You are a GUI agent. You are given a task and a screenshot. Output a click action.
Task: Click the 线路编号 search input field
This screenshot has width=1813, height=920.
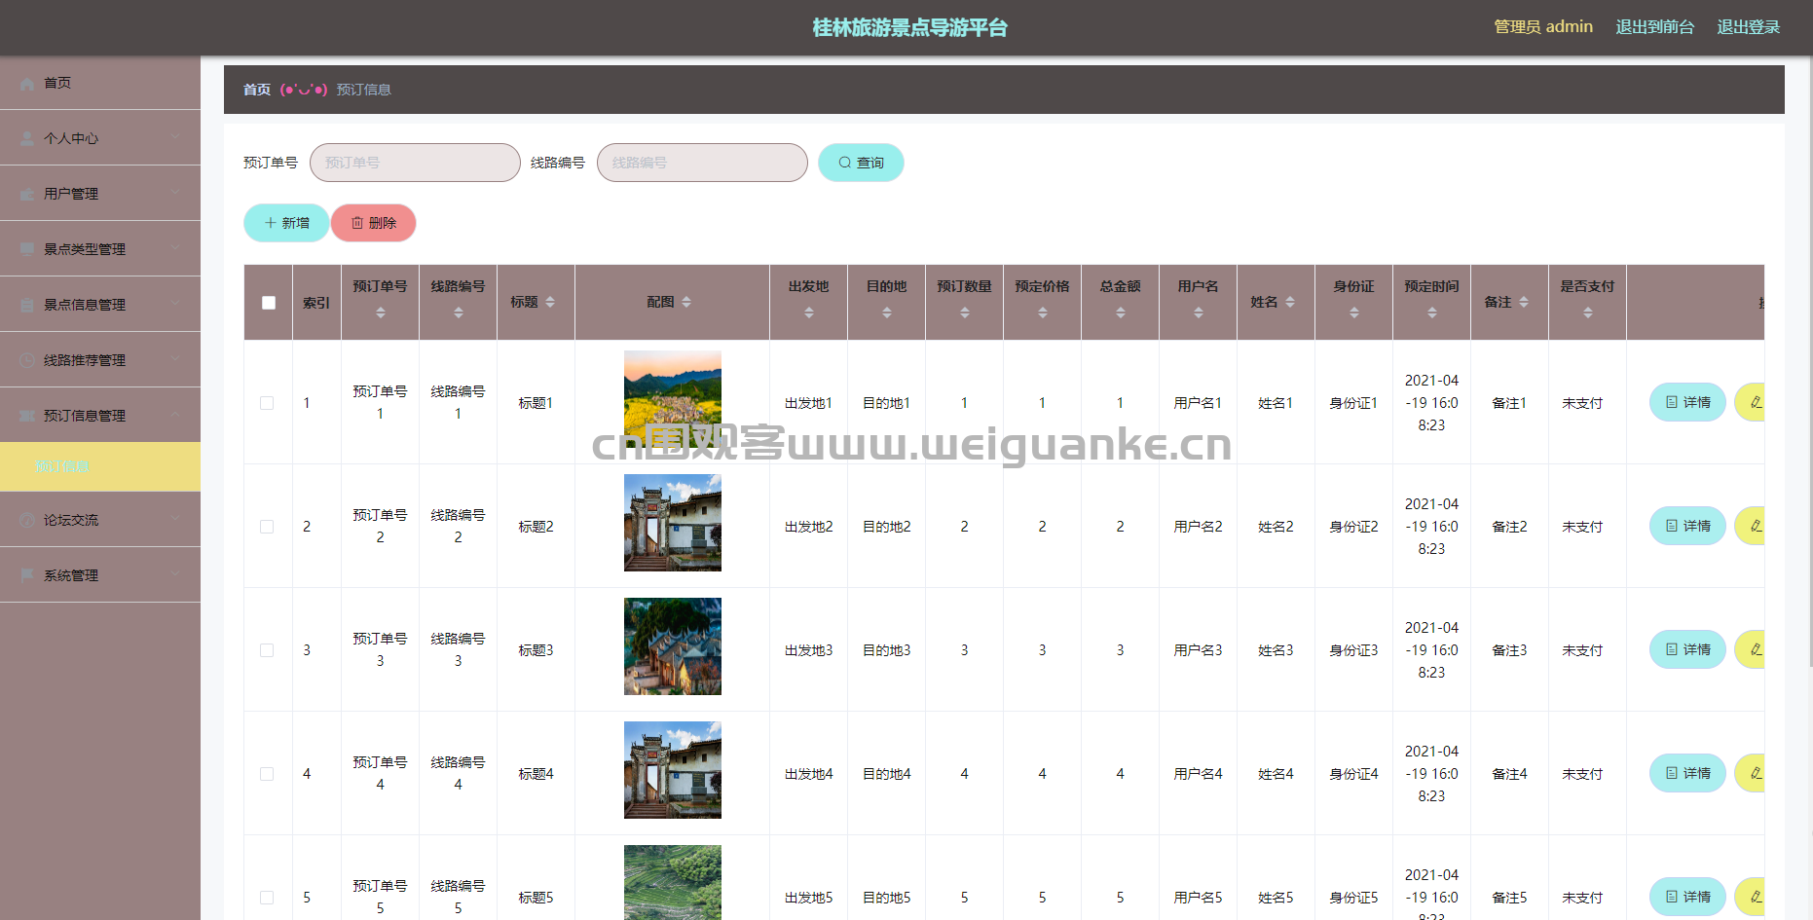702,163
